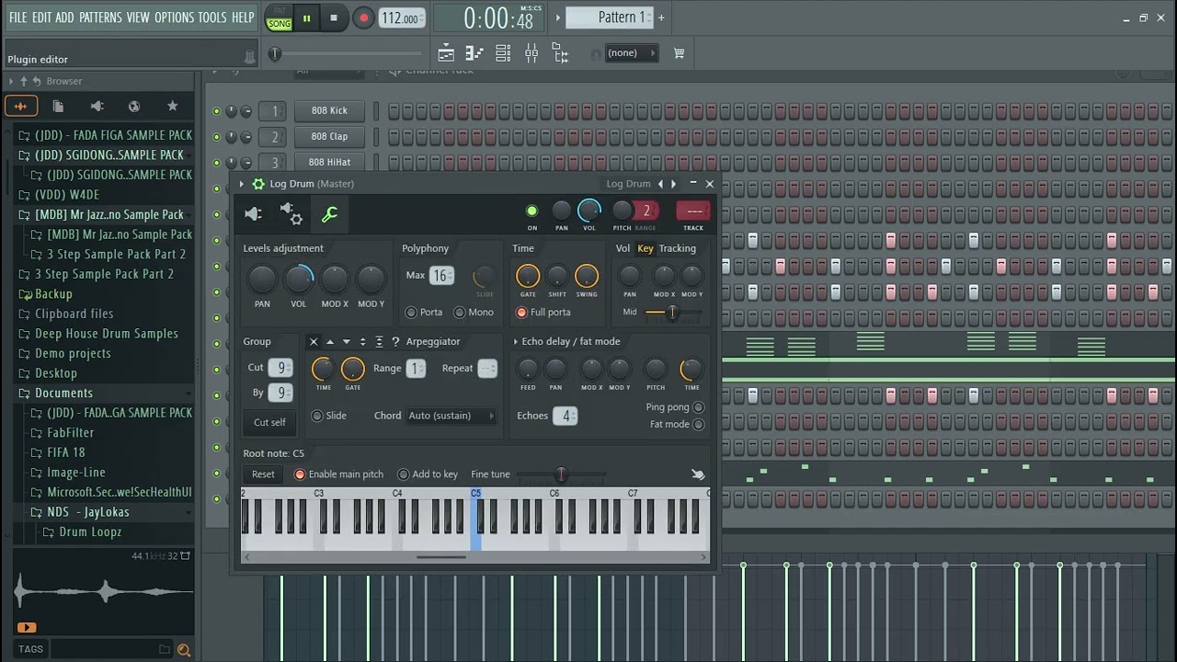Open the Playlist view icon
The width and height of the screenshot is (1177, 662).
[x=446, y=53]
